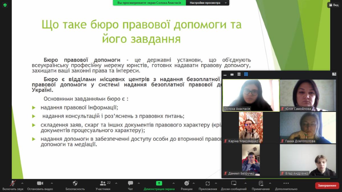The image size is (342, 192).
Task: Select Юлія Самойлова's video thumbnail
Action: 308,95
